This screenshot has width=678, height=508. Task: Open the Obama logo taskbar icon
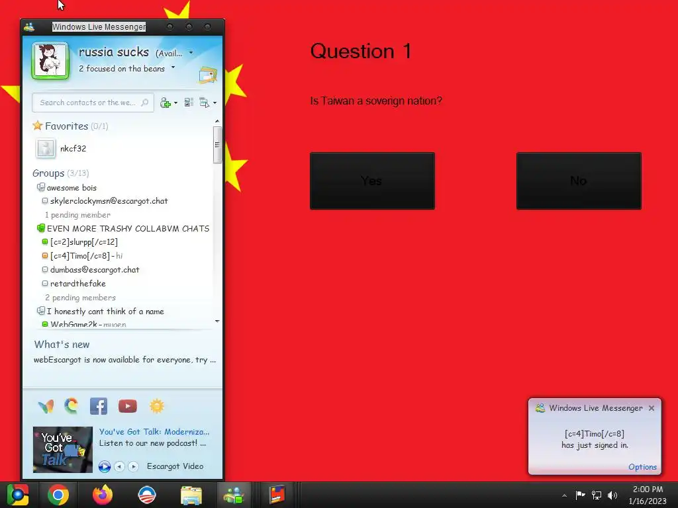pos(146,495)
